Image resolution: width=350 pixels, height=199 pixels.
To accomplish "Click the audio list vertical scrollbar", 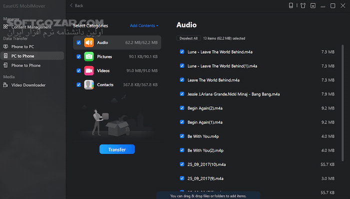I will pyautogui.click(x=342, y=103).
